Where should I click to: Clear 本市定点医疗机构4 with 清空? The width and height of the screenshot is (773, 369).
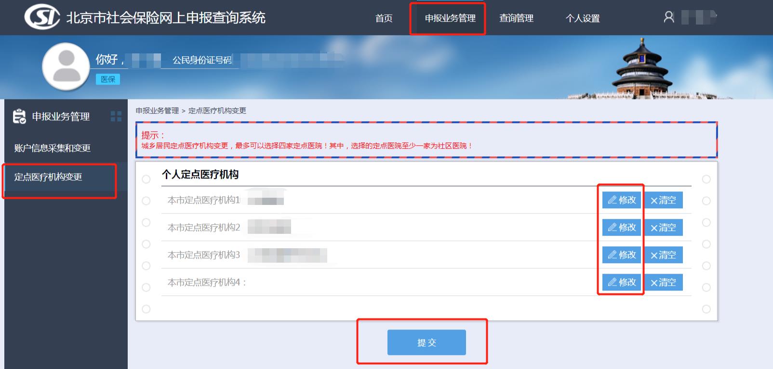664,282
